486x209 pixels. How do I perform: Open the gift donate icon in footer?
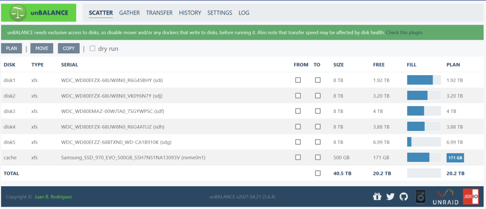[x=377, y=196]
